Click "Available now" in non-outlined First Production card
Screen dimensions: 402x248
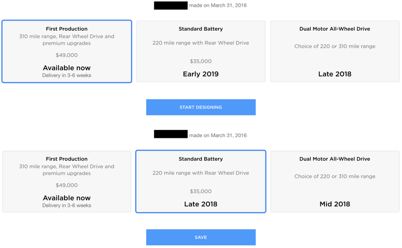(66, 198)
